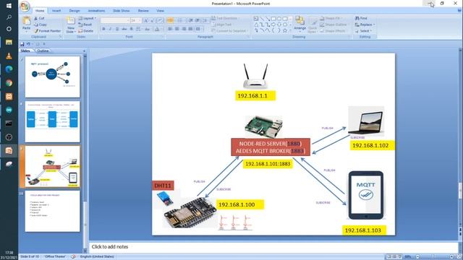Open the font size dropdown
Image resolution: width=463 pixels, height=260 pixels.
click(x=135, y=20)
